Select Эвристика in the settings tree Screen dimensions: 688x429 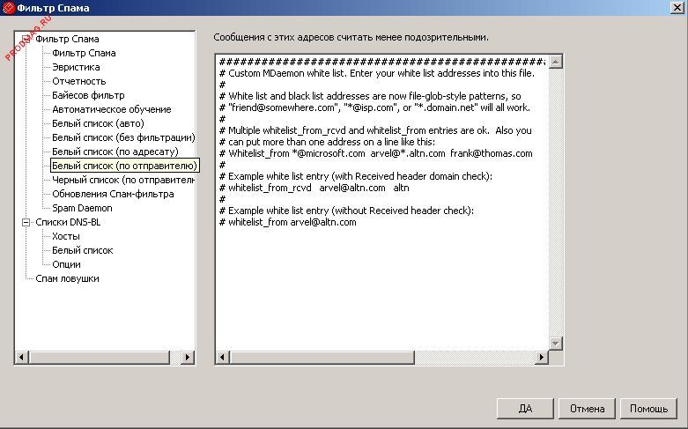pyautogui.click(x=76, y=67)
